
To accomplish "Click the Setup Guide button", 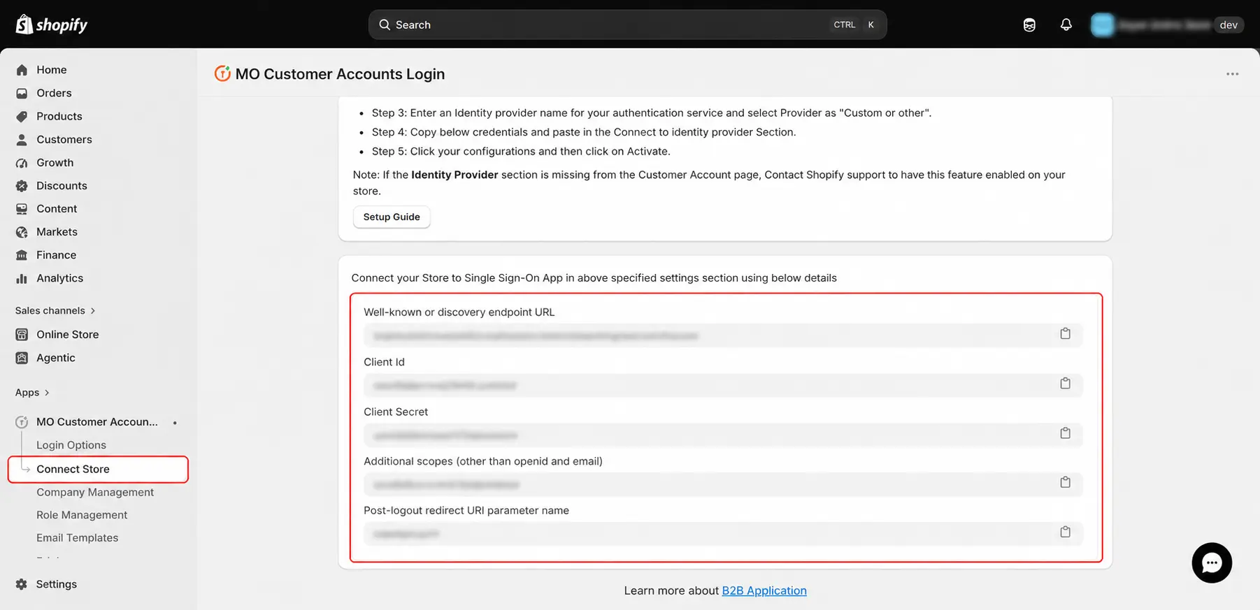I will point(392,217).
